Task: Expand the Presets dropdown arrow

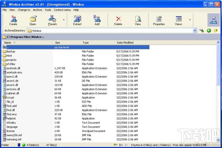Action: (64, 20)
